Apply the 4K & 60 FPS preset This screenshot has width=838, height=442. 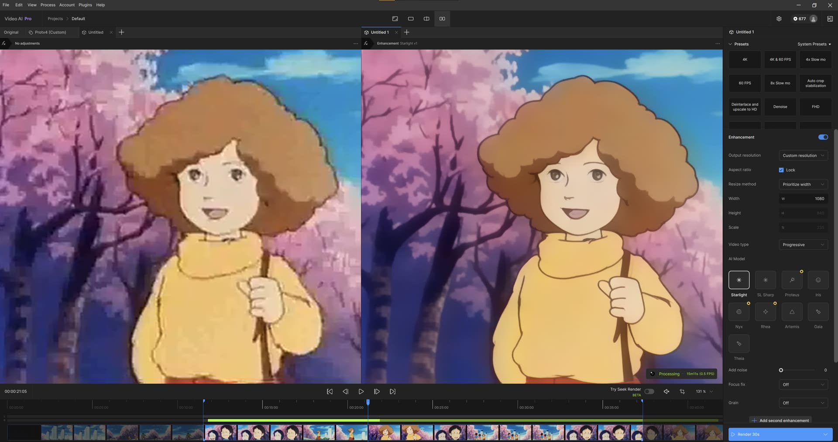[780, 59]
